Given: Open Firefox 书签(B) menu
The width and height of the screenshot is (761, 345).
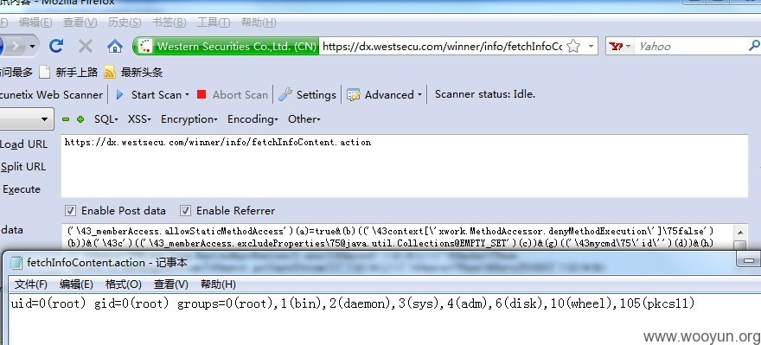Looking at the screenshot, I should [x=169, y=22].
